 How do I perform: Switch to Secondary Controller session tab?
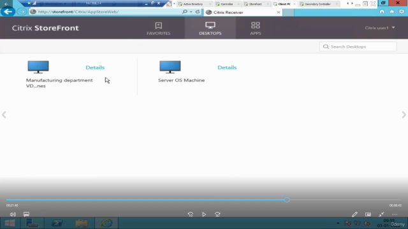coord(317,4)
